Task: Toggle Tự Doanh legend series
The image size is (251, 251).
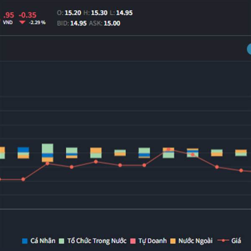Action: point(149,241)
